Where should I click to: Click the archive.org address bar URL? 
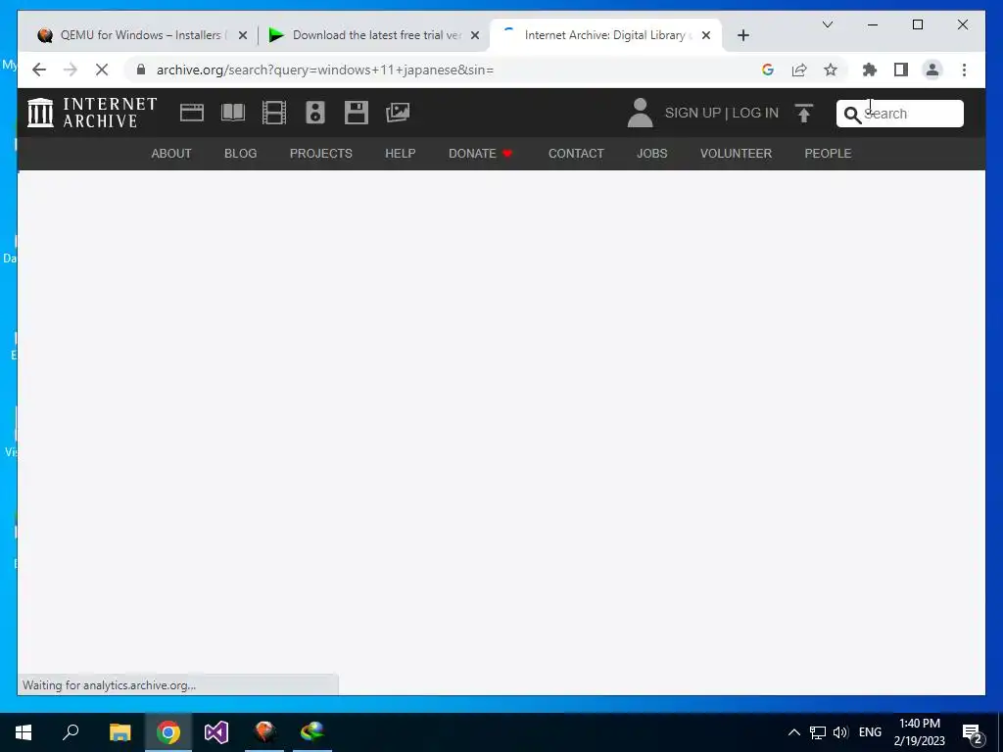(x=325, y=70)
